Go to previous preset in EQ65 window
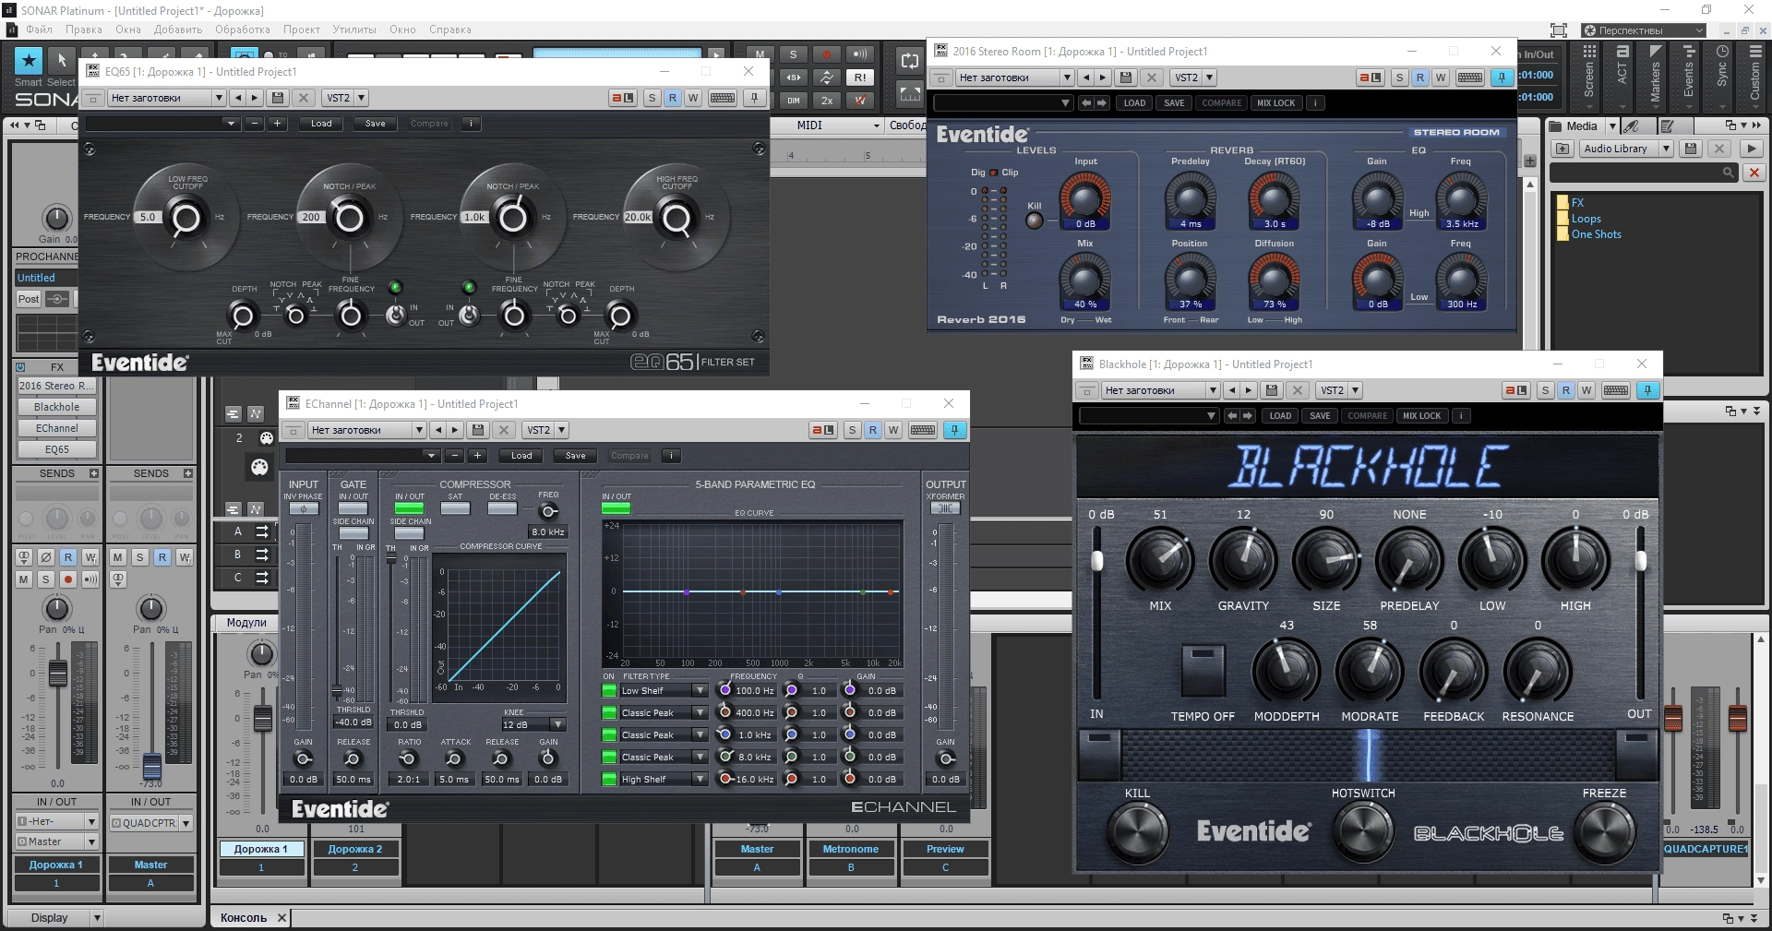 (238, 98)
